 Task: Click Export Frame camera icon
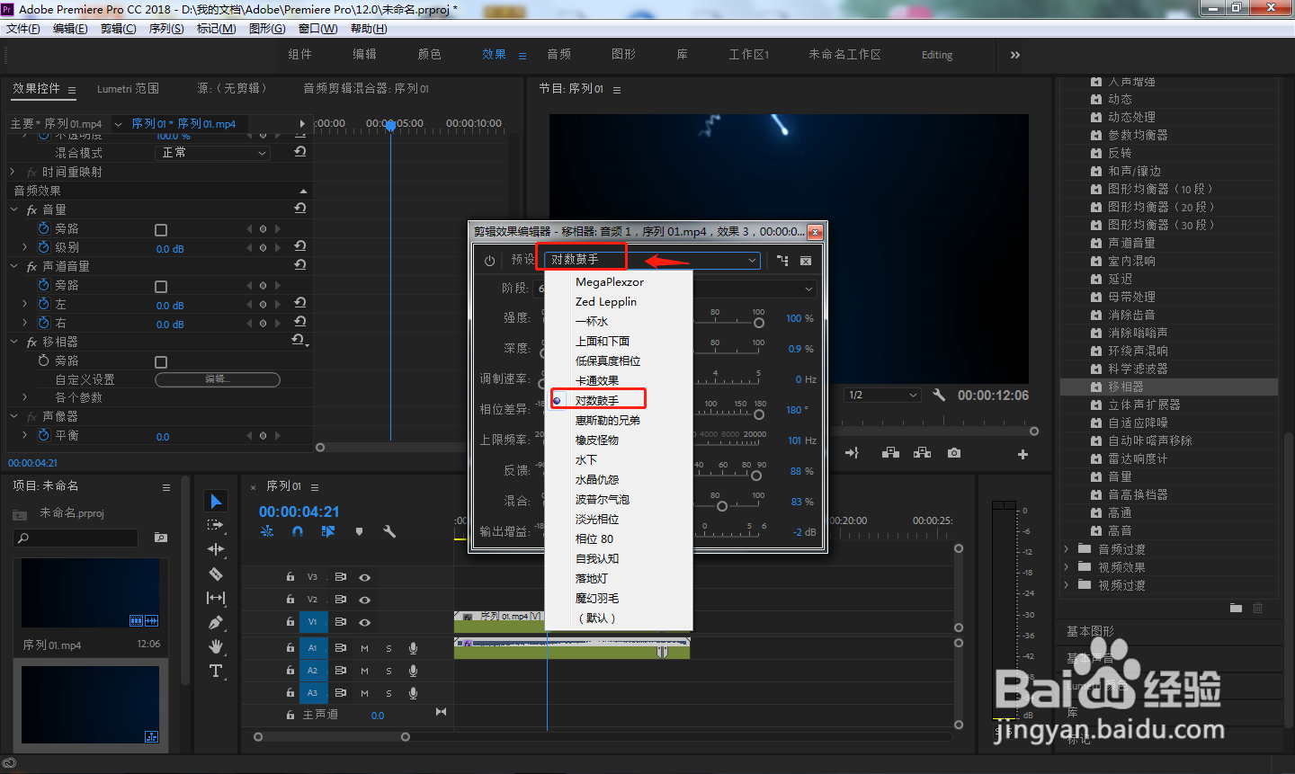[x=954, y=453]
